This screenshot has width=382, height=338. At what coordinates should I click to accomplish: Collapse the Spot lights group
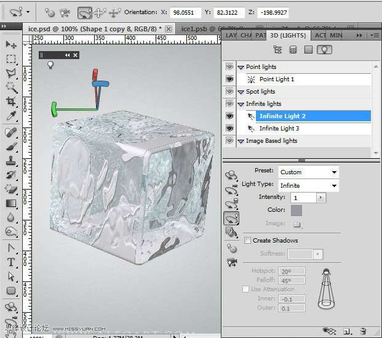click(241, 92)
